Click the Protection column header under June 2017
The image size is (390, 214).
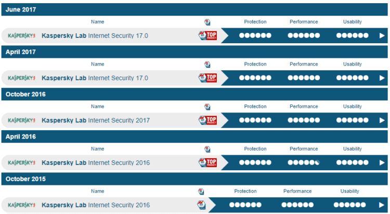tap(255, 22)
